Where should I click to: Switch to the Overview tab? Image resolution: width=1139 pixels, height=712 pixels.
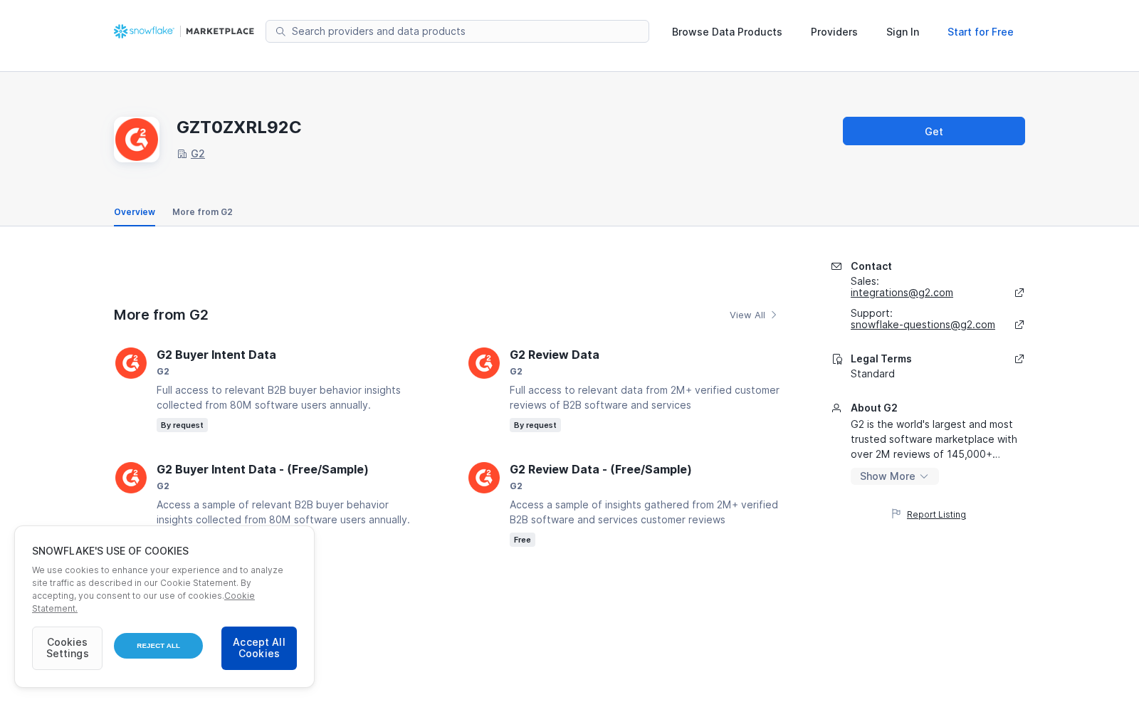tap(135, 212)
